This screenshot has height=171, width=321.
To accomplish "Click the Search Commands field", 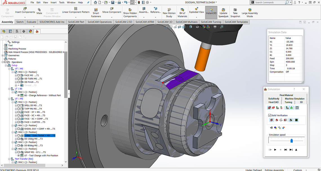I will (270, 3).
